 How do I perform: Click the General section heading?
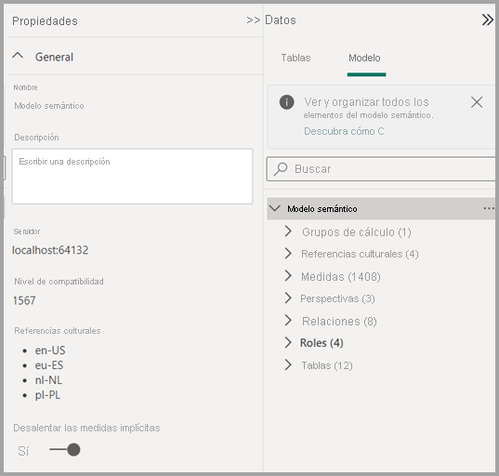click(54, 57)
